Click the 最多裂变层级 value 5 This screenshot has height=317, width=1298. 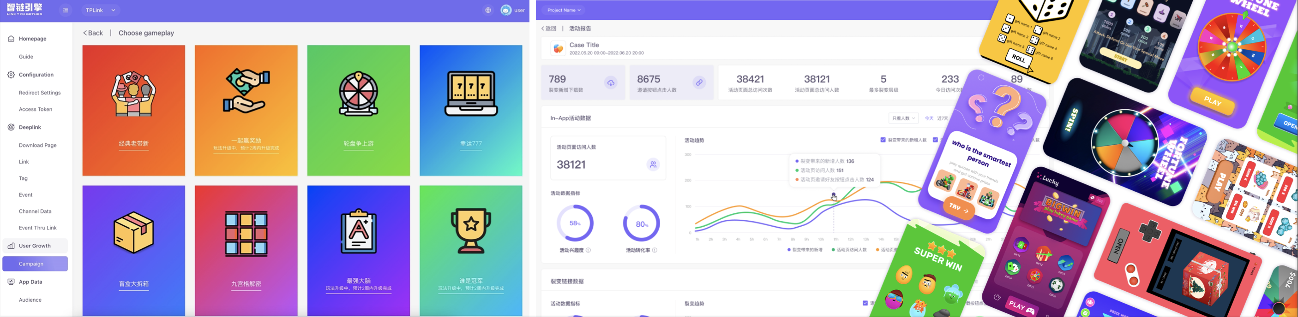click(883, 79)
